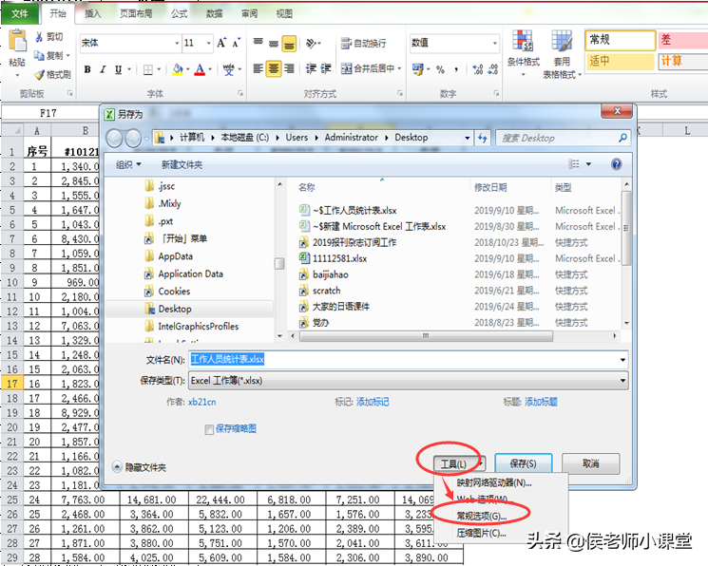This screenshot has width=708, height=566.
Task: Apply comma number style
Action: point(456,69)
